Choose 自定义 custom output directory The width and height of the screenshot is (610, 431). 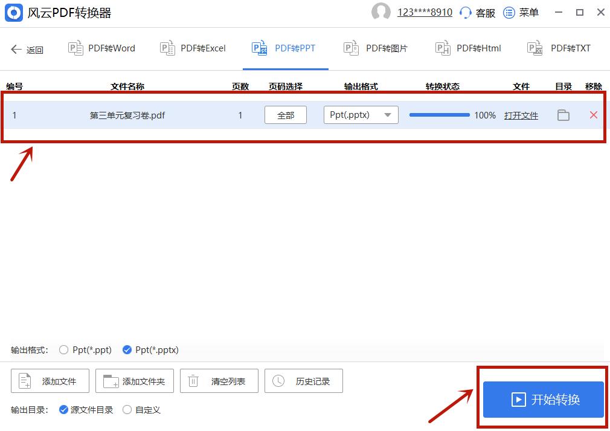coord(127,409)
